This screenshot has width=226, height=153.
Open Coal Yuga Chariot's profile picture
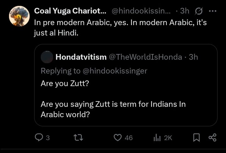coord(19,16)
